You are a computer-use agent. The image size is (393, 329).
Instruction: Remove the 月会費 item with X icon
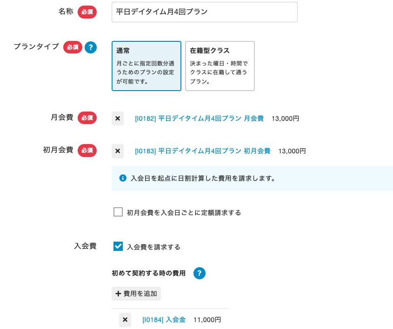click(x=118, y=118)
